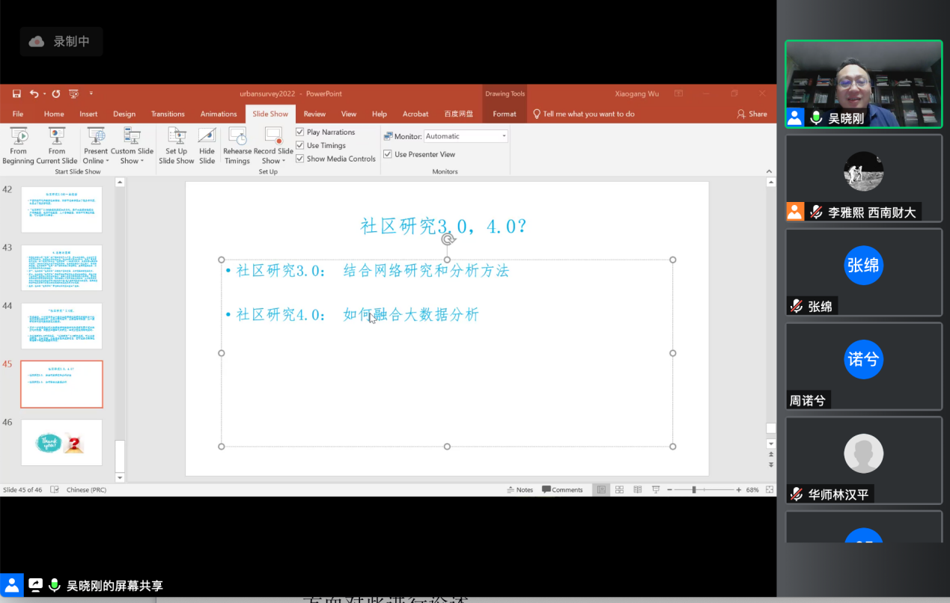Switch to the Animations ribbon tab

pyautogui.click(x=218, y=114)
